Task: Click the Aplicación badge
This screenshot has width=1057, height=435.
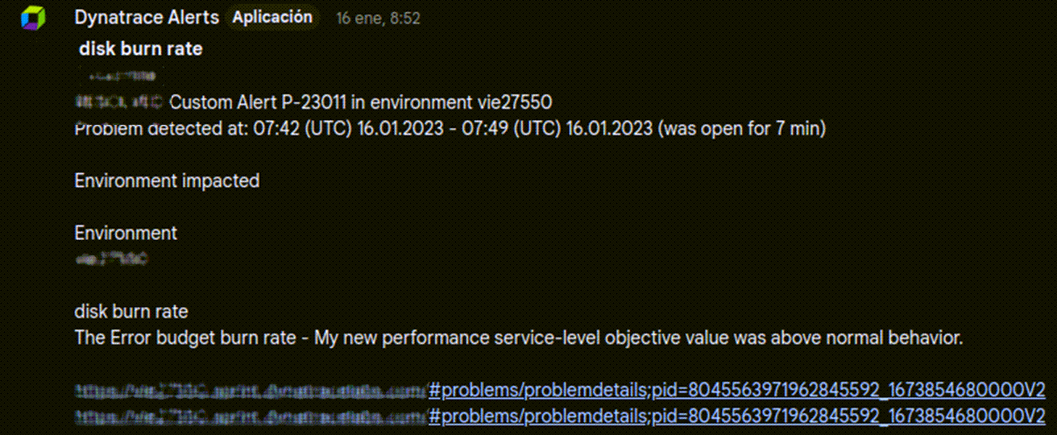Action: pos(272,17)
